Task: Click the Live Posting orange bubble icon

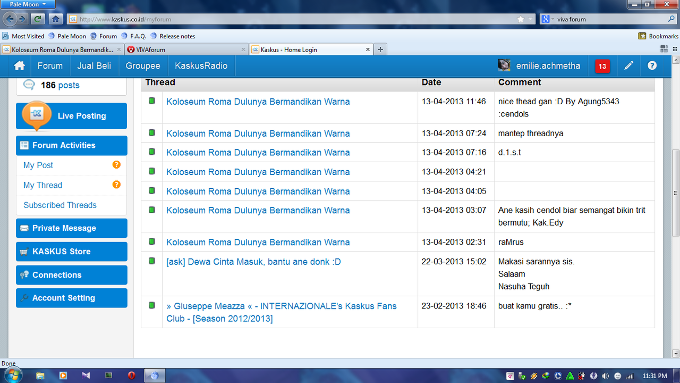Action: (x=36, y=115)
